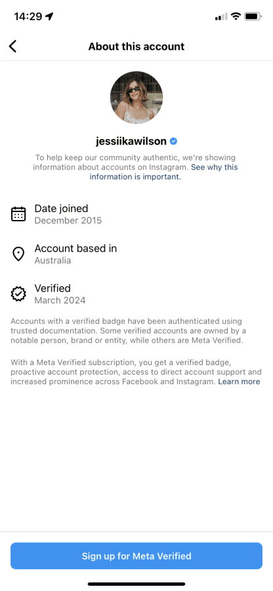Click the blue verified badge next to jessiikawilson
Image resolution: width=273 pixels, height=591 pixels.
click(x=174, y=141)
